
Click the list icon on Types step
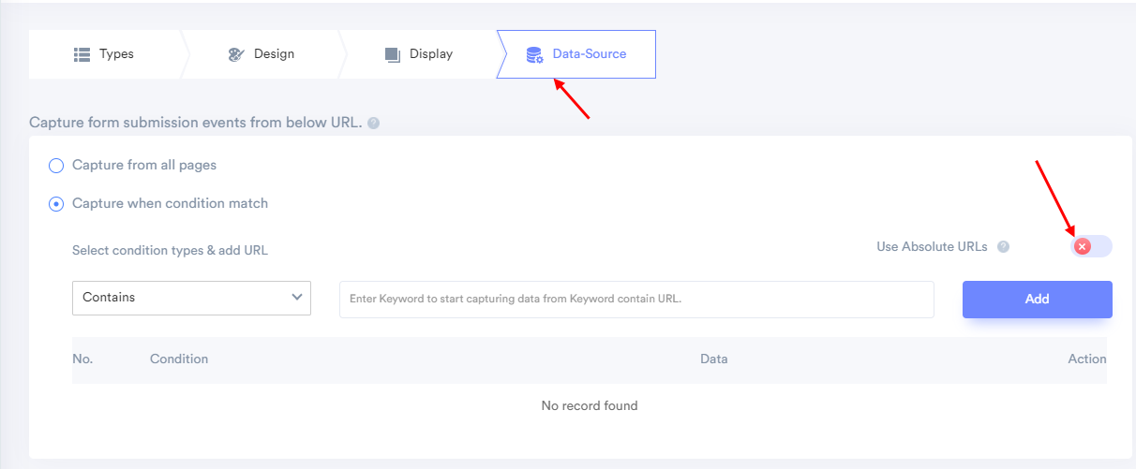(82, 54)
